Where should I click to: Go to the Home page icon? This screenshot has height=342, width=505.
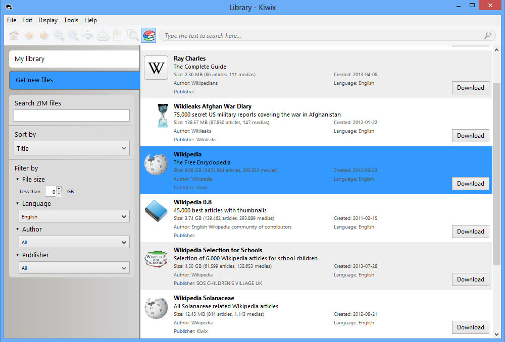pyautogui.click(x=14, y=35)
